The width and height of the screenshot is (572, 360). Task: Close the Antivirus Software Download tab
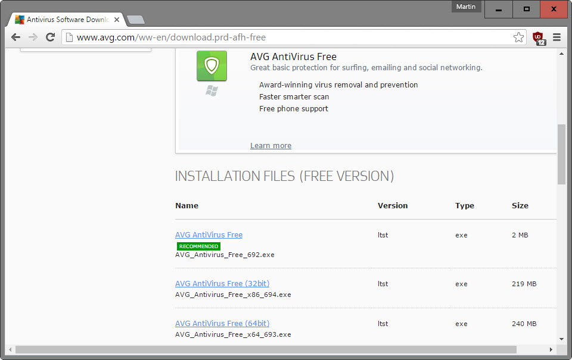pos(117,20)
